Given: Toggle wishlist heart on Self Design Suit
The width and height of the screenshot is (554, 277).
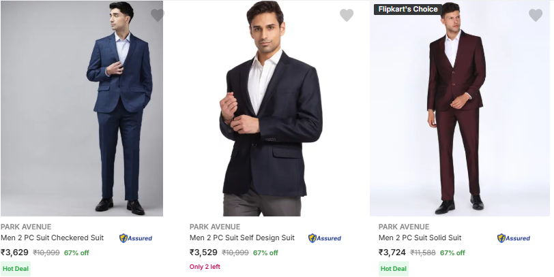Looking at the screenshot, I should pos(347,15).
